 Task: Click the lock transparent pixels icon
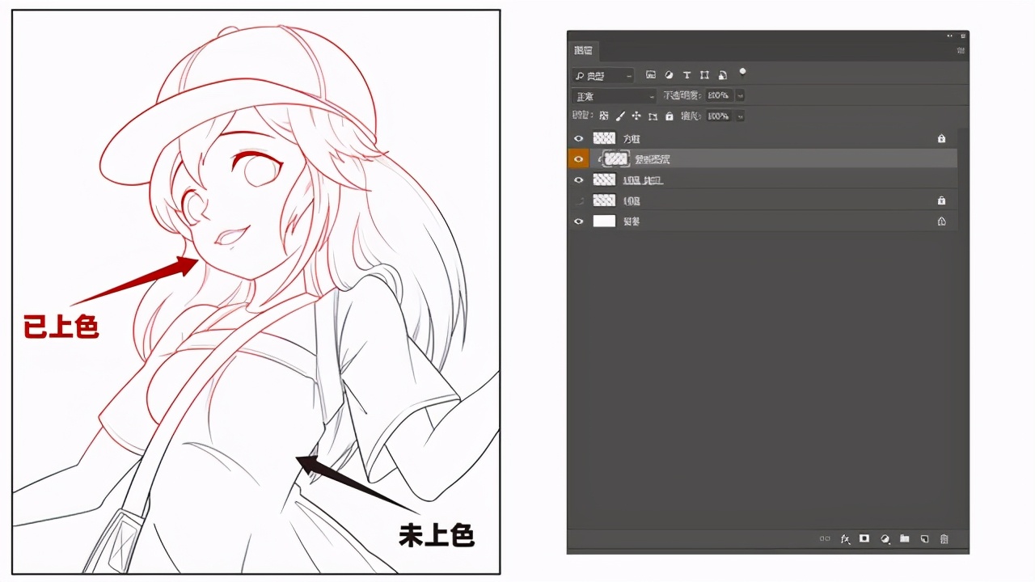[604, 116]
